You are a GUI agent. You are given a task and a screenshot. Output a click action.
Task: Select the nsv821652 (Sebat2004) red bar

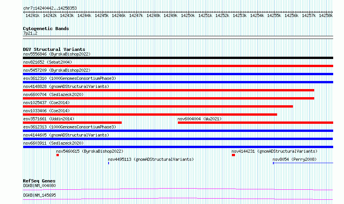[x=178, y=66]
